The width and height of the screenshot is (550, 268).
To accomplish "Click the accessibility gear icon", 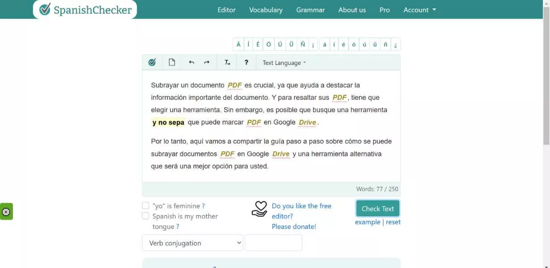I will point(6,212).
